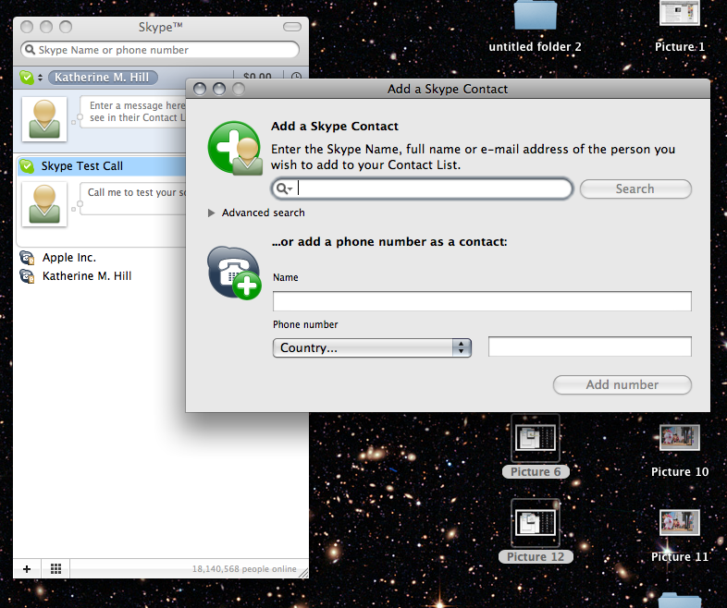The width and height of the screenshot is (727, 608).
Task: Click the contact search field in the dialog
Action: (x=422, y=188)
